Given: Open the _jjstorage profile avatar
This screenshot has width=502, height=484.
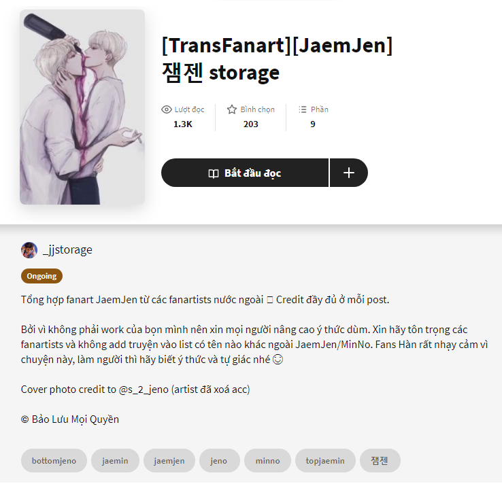Looking at the screenshot, I should pos(29,250).
